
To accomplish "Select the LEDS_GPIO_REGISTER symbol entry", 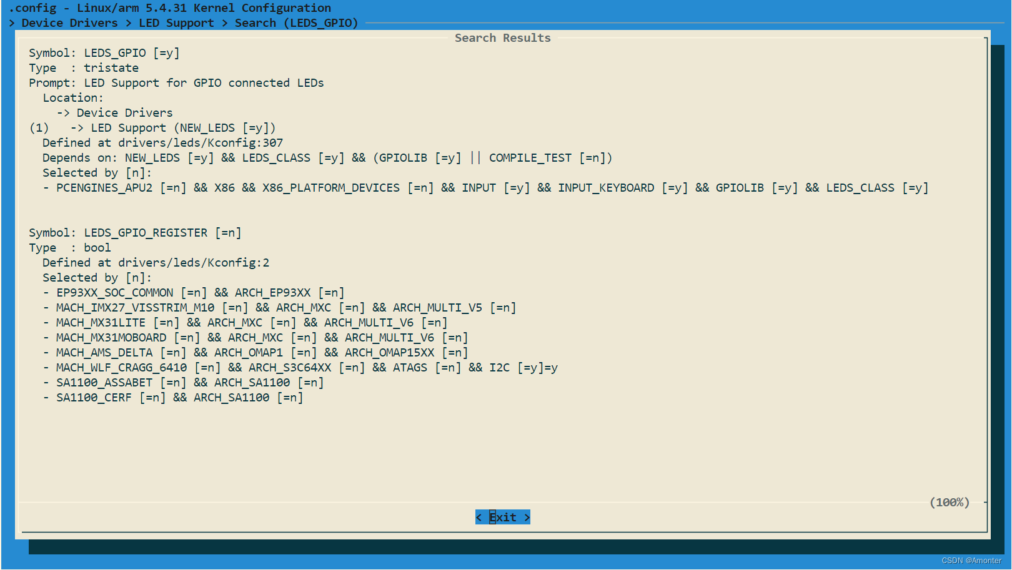I will click(135, 232).
